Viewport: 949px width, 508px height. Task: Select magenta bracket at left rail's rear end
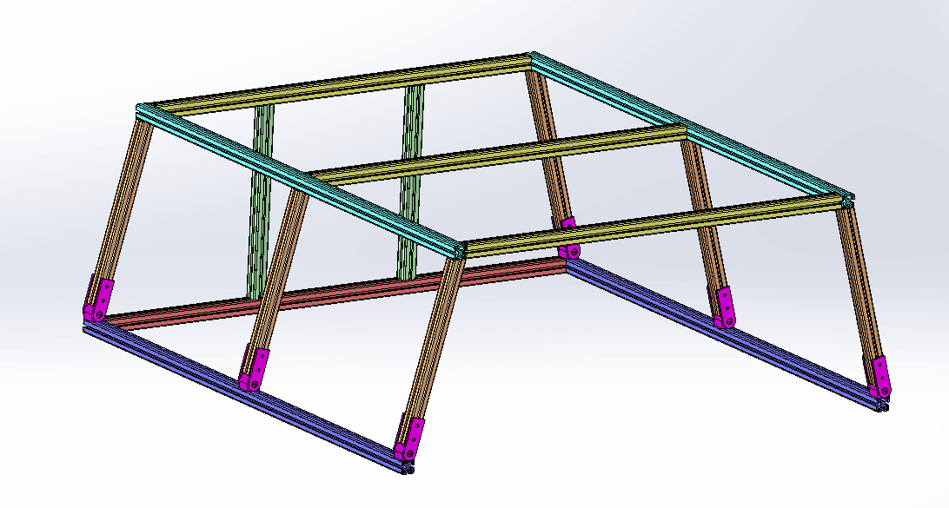point(97,300)
